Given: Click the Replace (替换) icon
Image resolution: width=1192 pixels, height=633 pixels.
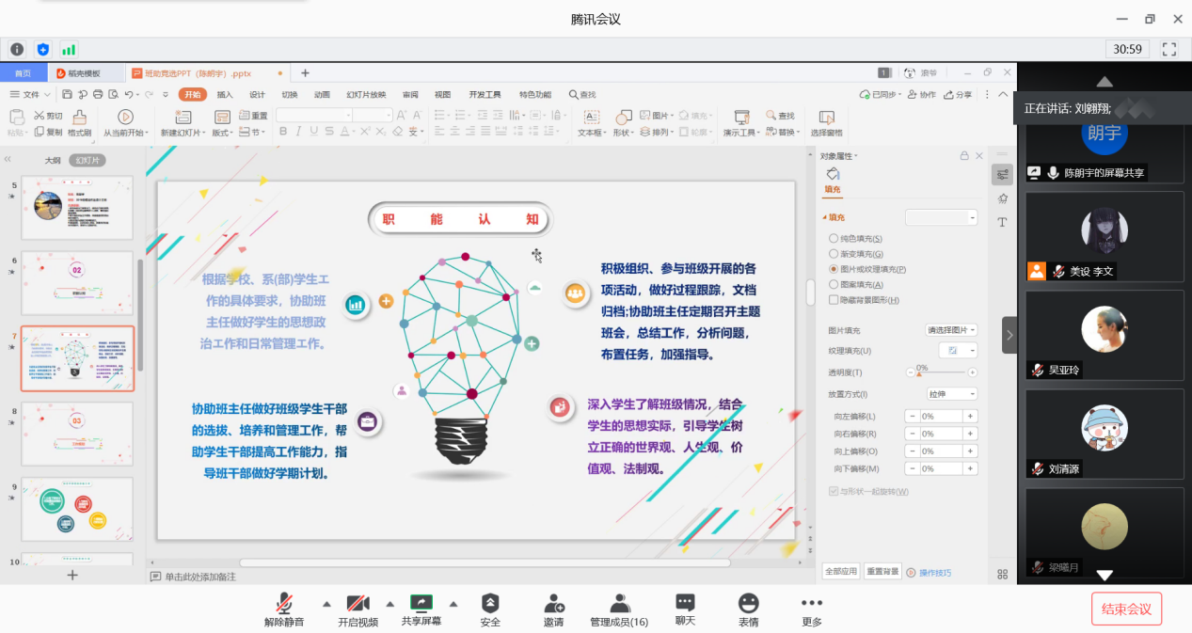Looking at the screenshot, I should (x=772, y=133).
